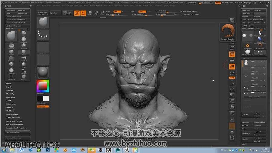Expand the Depth brush section
Screen dimensions: 272x153
(x=9, y=87)
